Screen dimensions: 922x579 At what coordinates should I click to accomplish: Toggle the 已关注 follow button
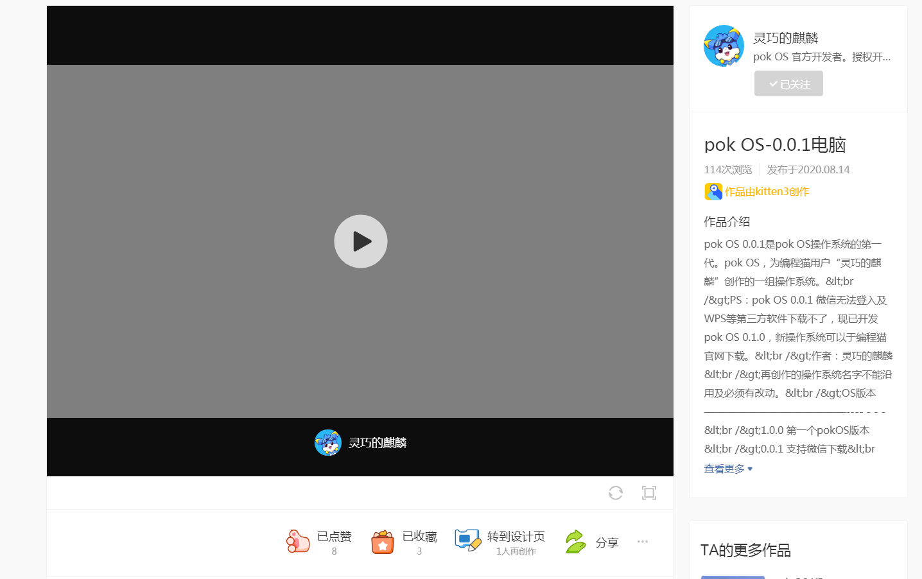(788, 83)
